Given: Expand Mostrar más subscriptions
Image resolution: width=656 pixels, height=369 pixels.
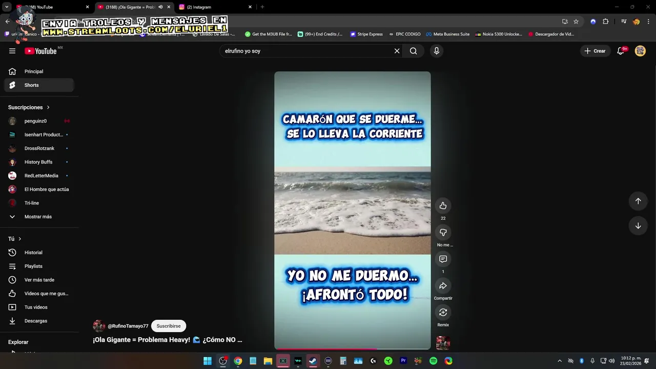Looking at the screenshot, I should [38, 217].
